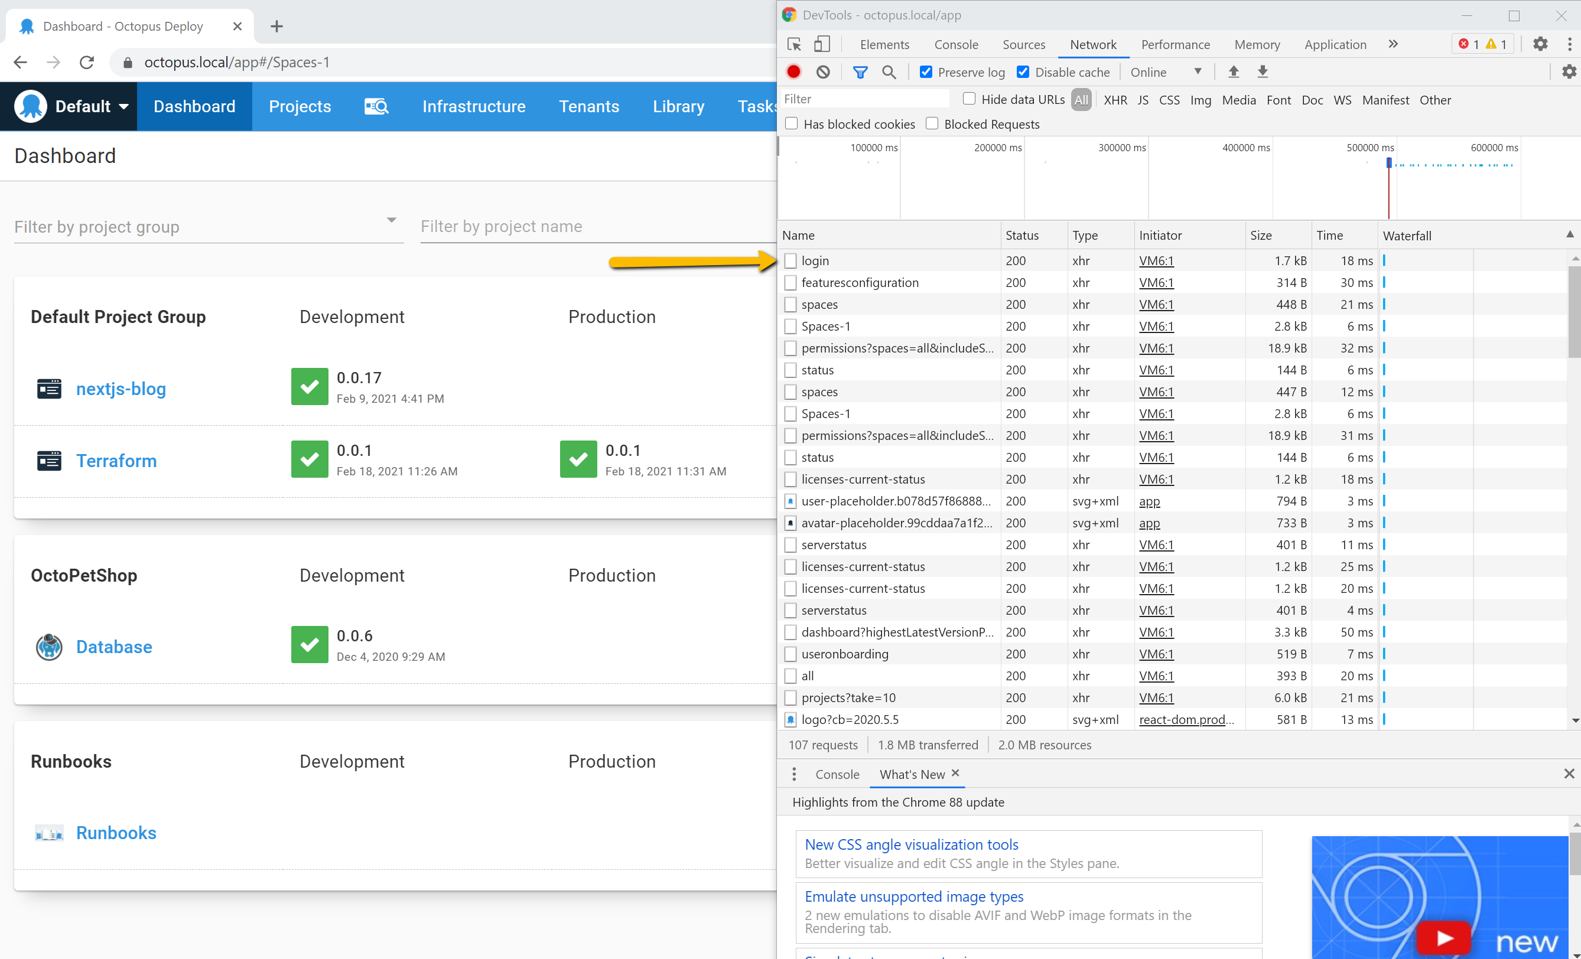Uncheck Disable cache checkbox

[1023, 72]
